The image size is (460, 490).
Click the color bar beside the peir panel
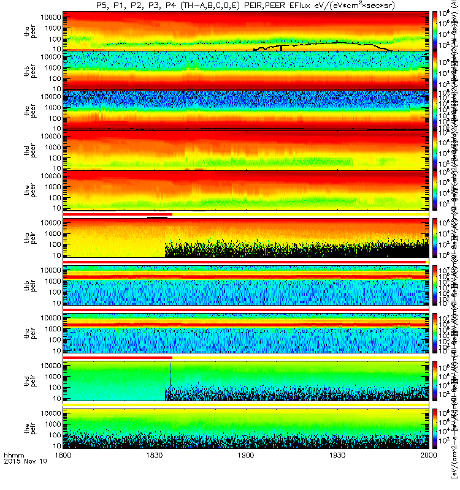point(435,428)
